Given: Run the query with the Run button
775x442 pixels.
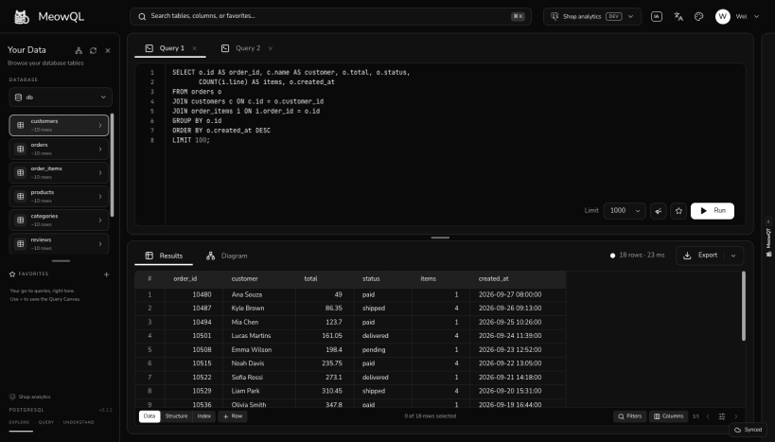Looking at the screenshot, I should coord(713,211).
